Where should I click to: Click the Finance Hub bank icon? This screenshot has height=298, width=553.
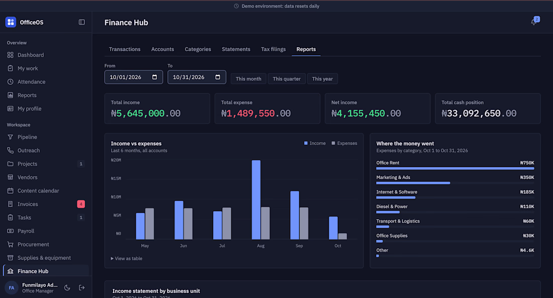click(10, 271)
